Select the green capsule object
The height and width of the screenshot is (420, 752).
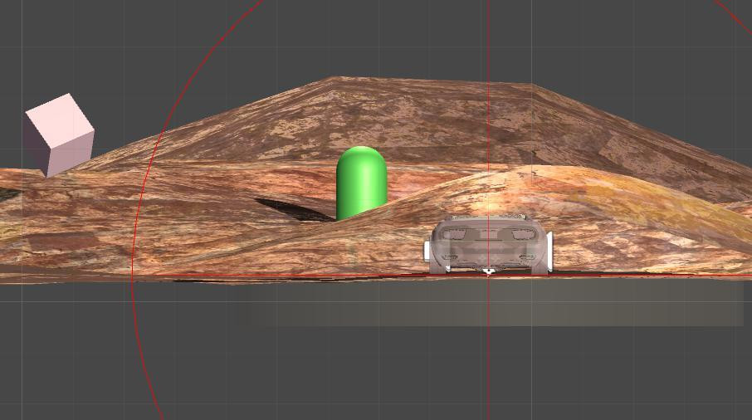(x=361, y=182)
